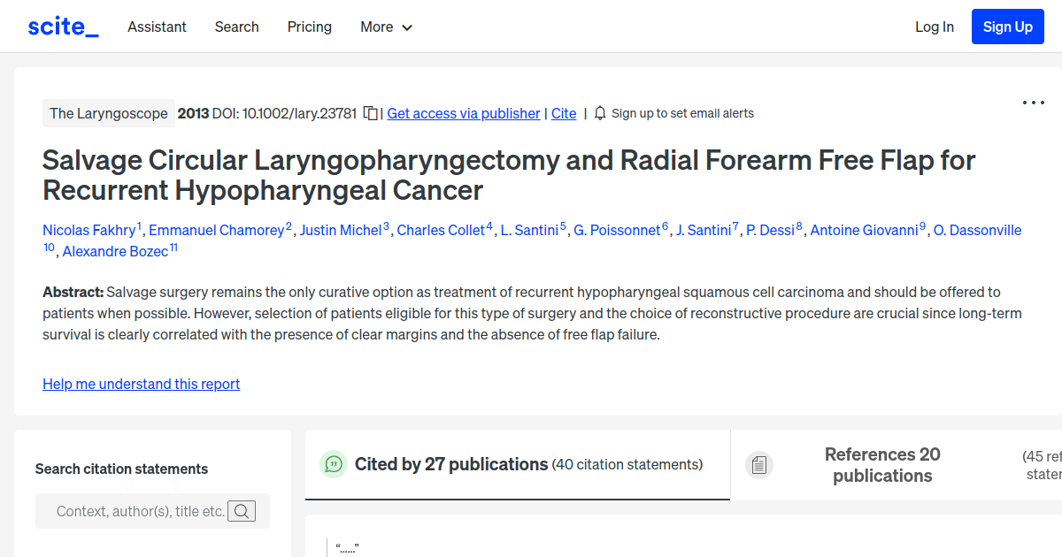Open the Cite dialog

[x=564, y=113]
